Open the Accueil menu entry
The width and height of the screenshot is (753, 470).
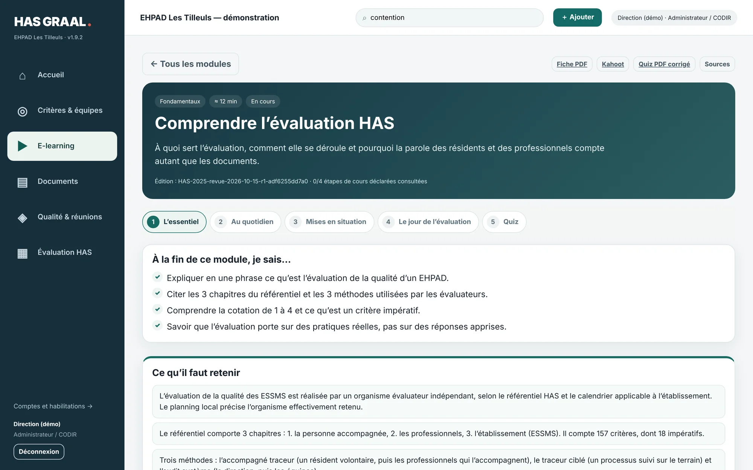62,75
